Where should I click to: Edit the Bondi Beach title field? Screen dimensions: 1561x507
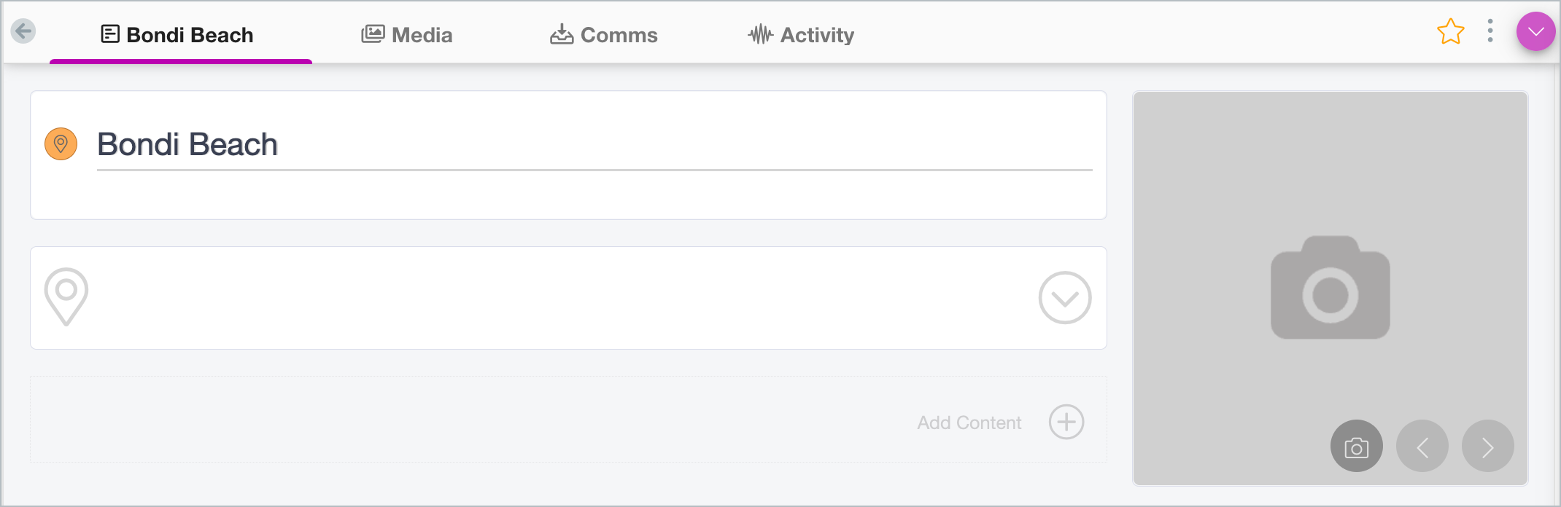[x=594, y=145]
